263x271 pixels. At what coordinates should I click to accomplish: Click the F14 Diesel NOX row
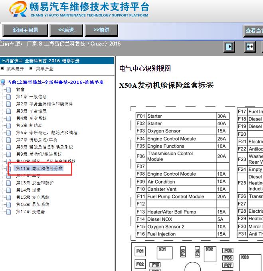click(182, 220)
